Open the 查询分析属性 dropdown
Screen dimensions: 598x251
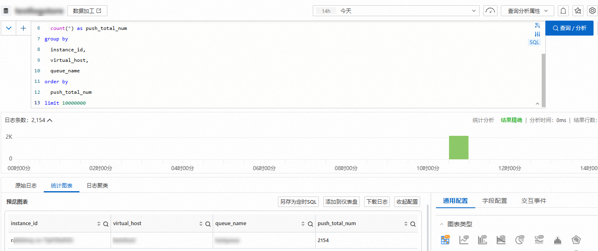[x=527, y=11]
